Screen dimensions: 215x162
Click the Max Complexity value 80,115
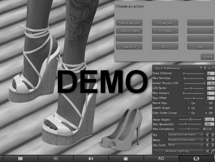click(207, 129)
